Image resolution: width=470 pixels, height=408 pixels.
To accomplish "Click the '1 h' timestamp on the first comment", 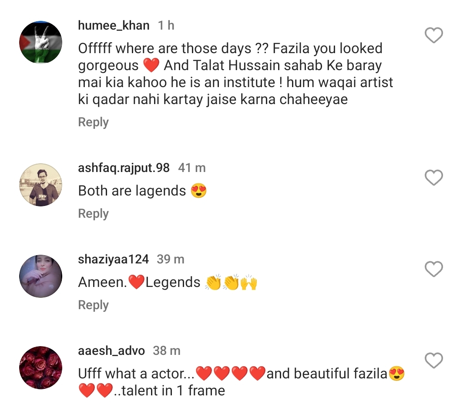I will pyautogui.click(x=166, y=25).
